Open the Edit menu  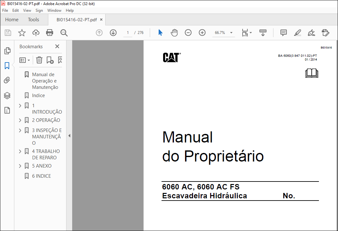coord(16,10)
